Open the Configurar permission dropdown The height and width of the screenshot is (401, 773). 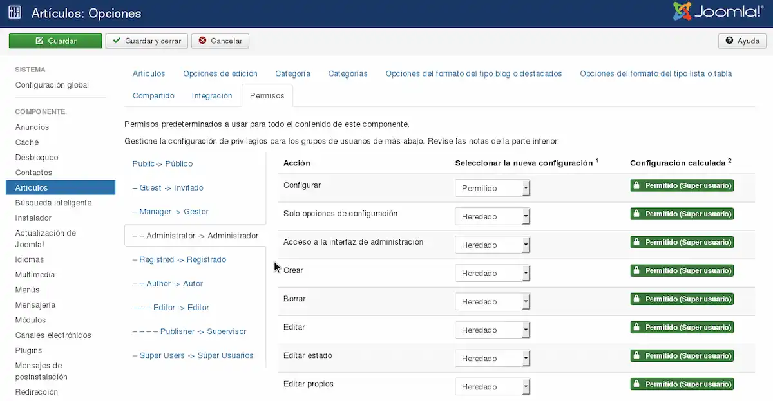coord(492,188)
